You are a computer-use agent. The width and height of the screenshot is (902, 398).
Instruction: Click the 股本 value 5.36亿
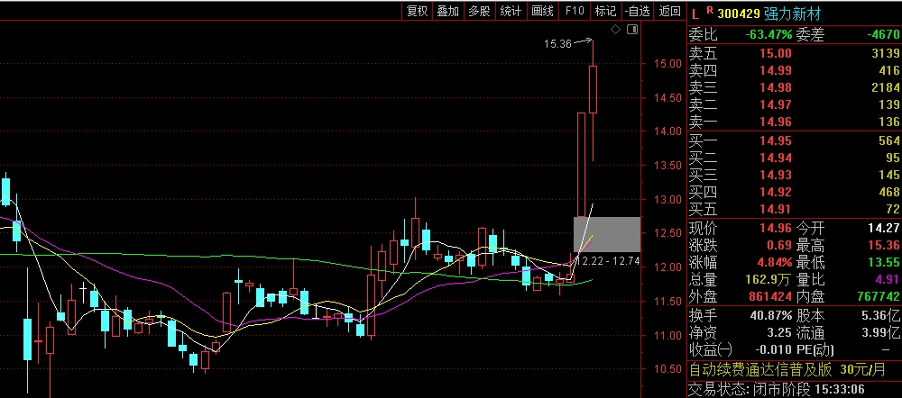pyautogui.click(x=880, y=316)
